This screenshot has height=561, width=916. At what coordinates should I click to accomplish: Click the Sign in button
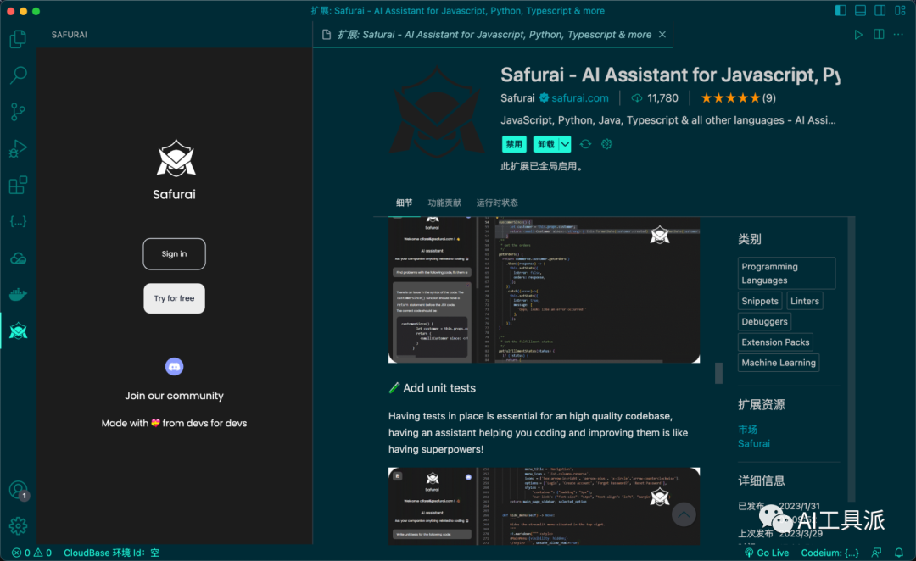174,254
